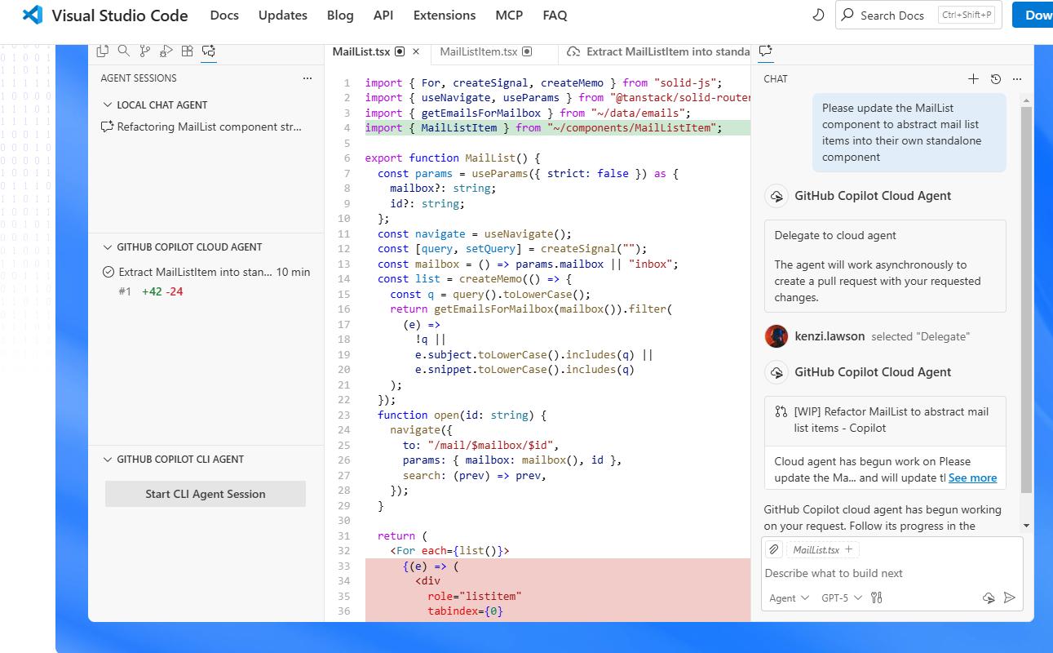
Task: Switch to the MailListItem.tsx editor tab
Action: pos(479,51)
